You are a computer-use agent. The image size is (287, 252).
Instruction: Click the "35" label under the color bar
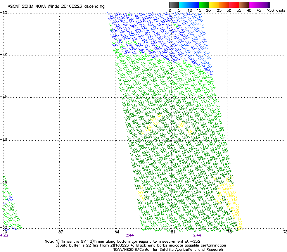(x=239, y=10)
